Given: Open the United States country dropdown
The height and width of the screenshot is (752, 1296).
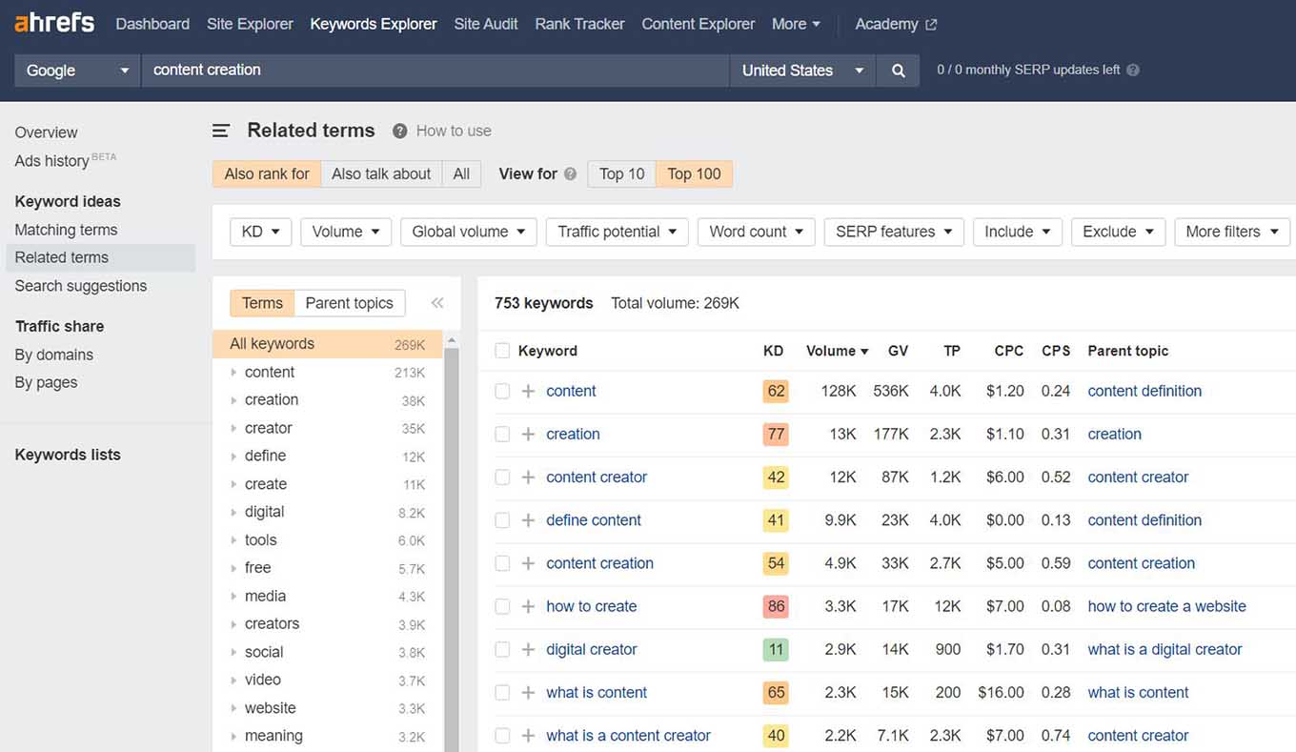Looking at the screenshot, I should click(x=802, y=71).
